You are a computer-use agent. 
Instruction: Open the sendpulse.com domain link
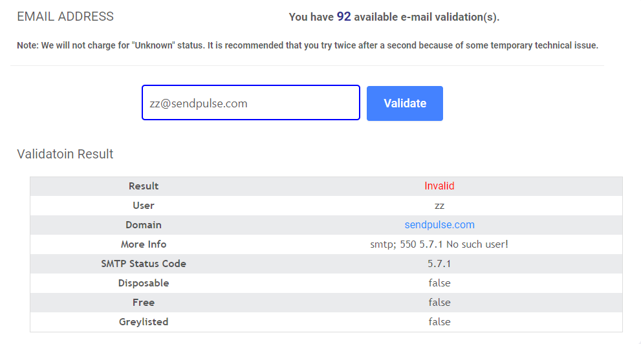(x=439, y=225)
